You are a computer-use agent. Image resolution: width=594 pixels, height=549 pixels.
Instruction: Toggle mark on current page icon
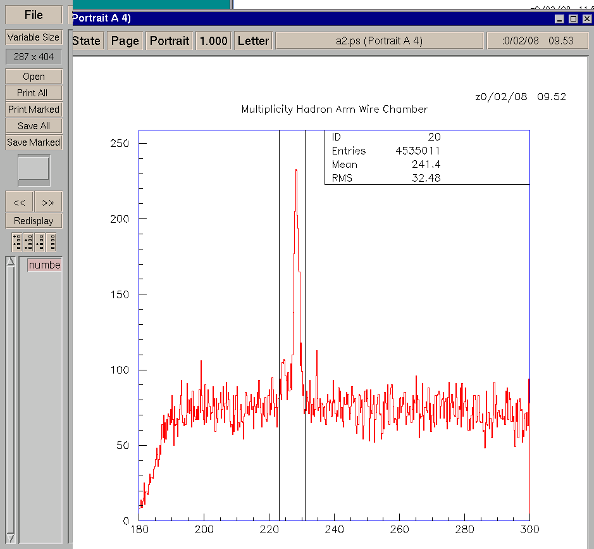point(40,242)
